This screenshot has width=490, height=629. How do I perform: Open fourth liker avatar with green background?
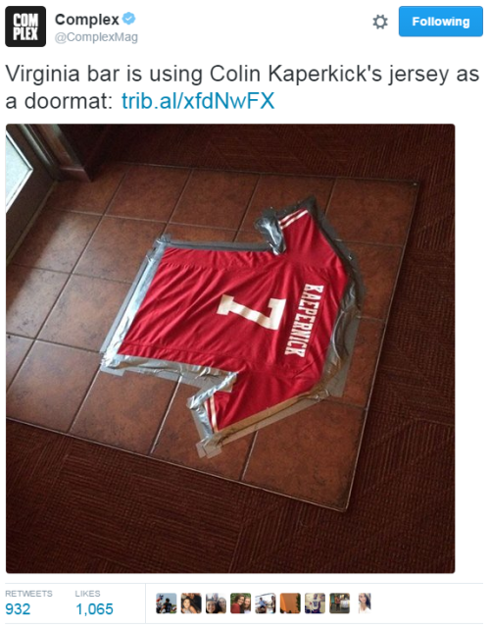pos(241,603)
